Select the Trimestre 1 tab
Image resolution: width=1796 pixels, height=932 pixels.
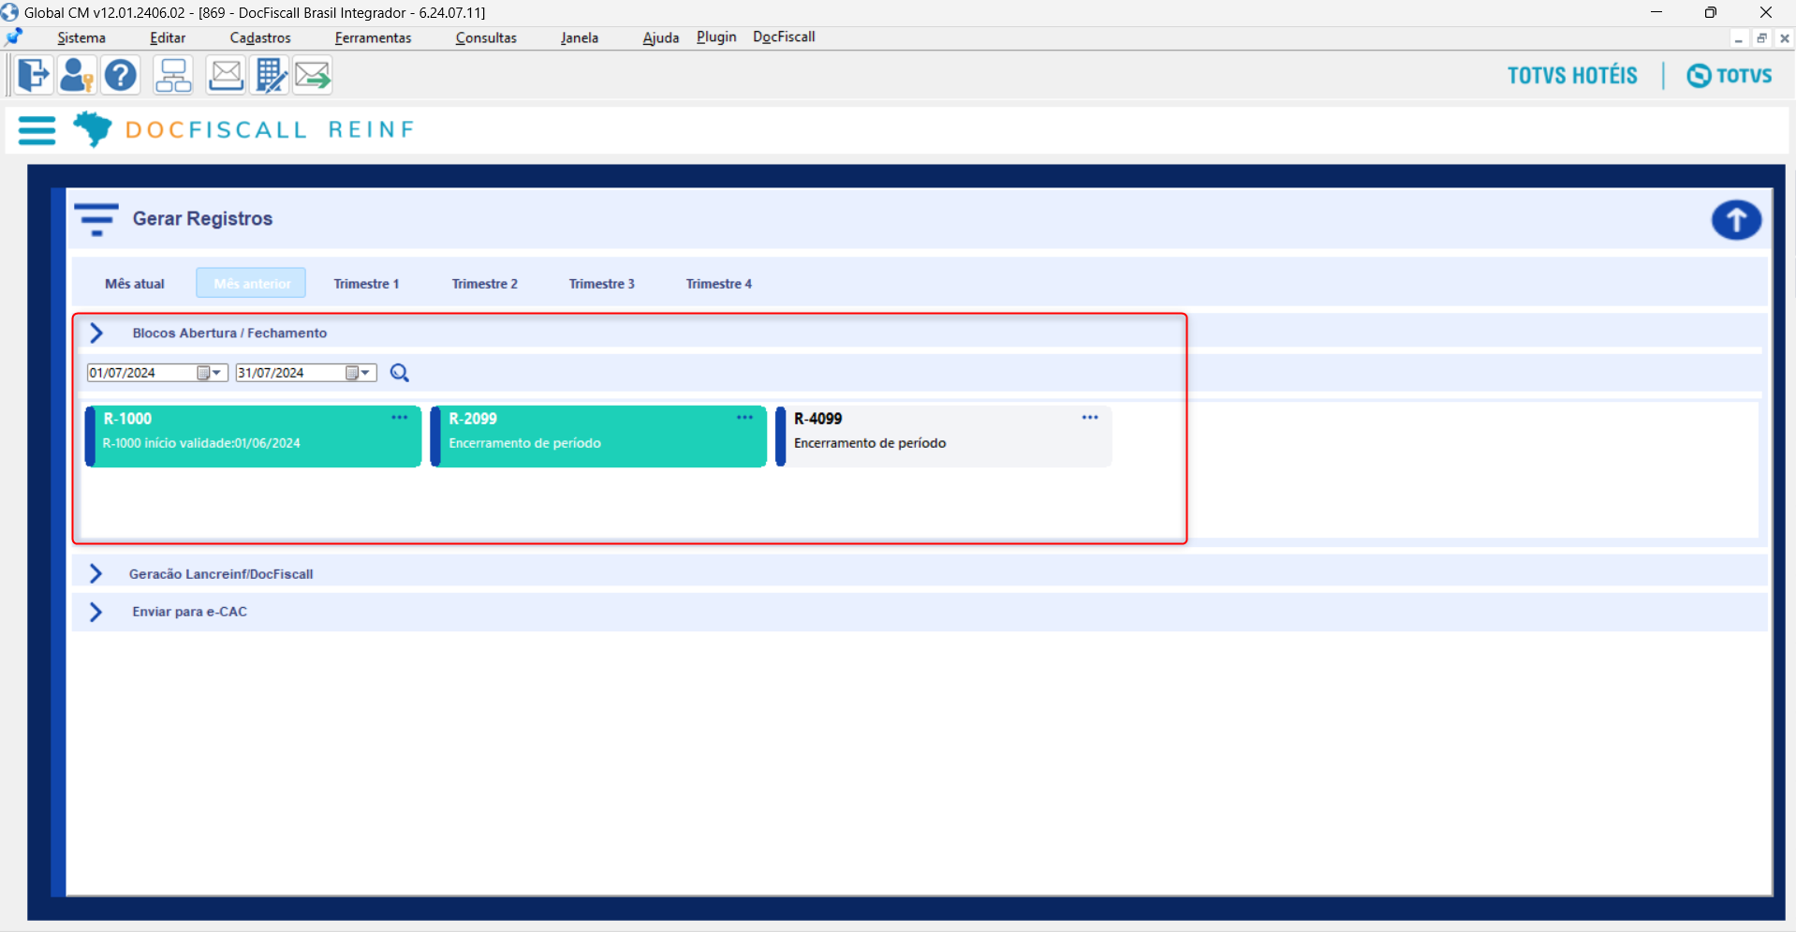[366, 284]
